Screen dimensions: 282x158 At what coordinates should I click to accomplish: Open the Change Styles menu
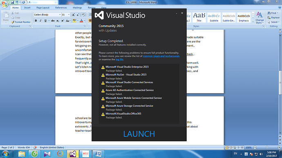click(260, 18)
